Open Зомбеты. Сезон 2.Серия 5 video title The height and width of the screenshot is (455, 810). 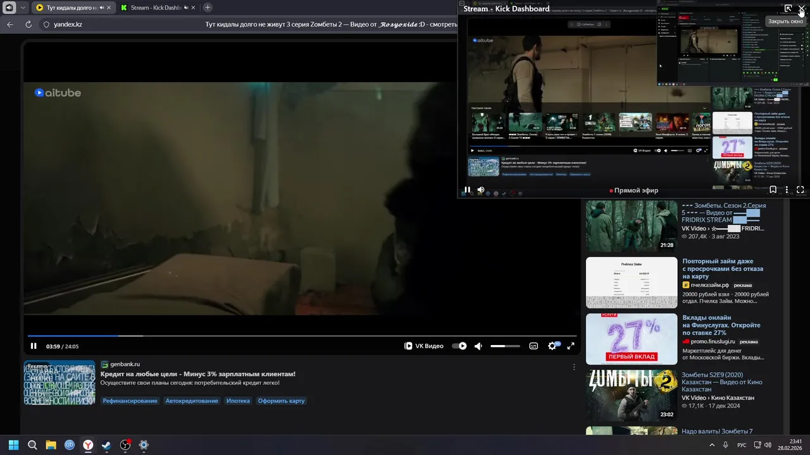(x=724, y=212)
